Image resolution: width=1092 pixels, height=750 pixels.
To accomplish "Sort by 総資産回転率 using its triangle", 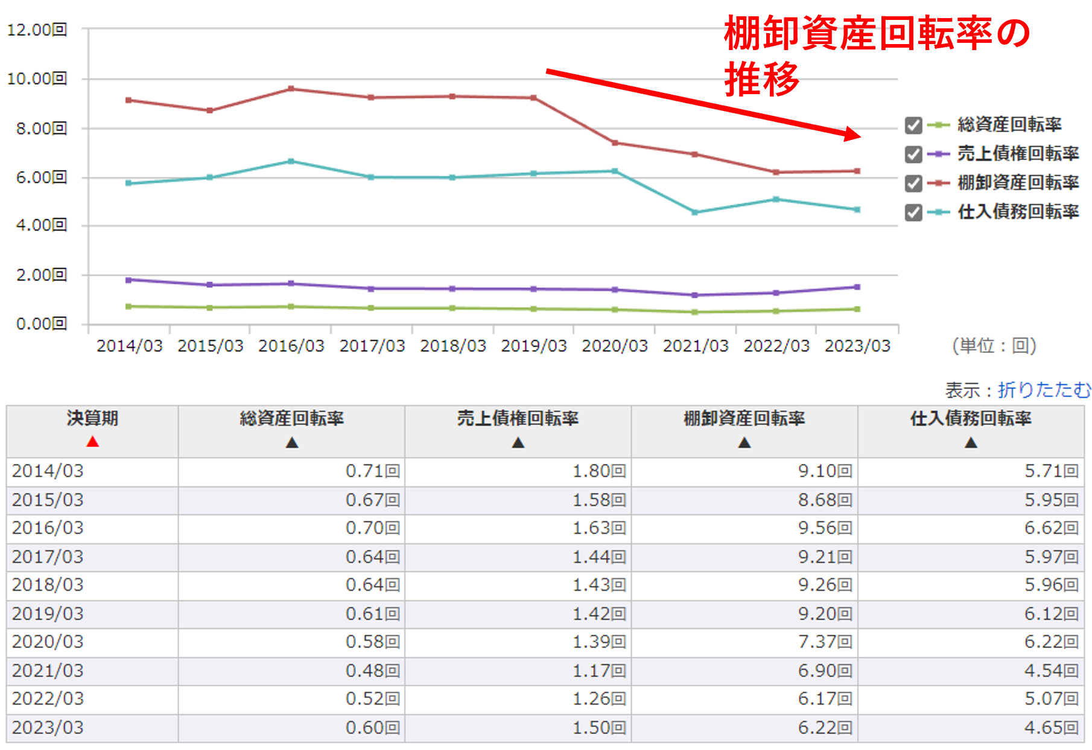I will click(x=292, y=443).
